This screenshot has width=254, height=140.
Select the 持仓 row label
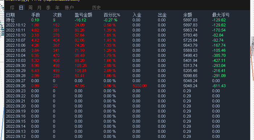click(10, 20)
